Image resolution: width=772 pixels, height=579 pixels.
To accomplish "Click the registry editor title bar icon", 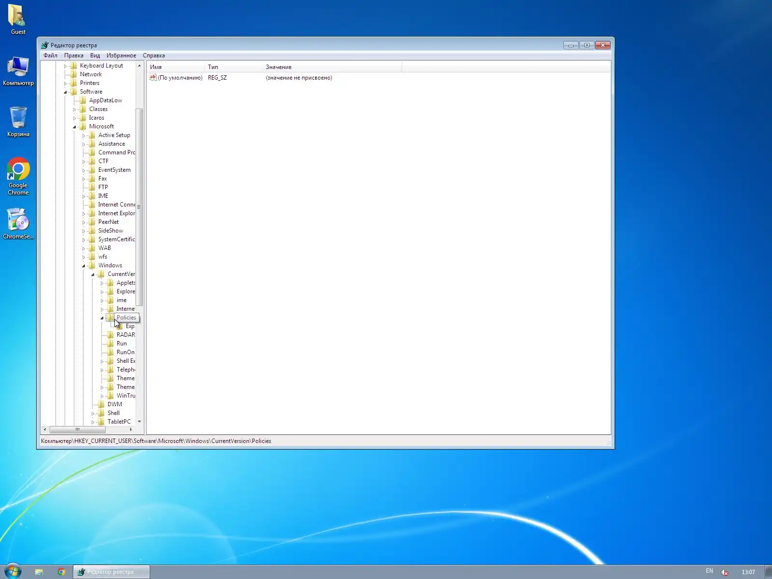I will [x=45, y=45].
